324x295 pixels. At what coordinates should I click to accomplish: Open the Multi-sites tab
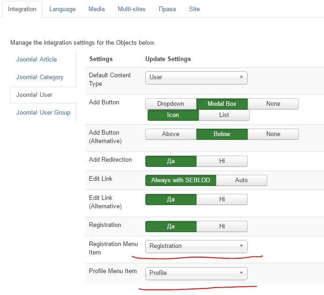(x=131, y=9)
